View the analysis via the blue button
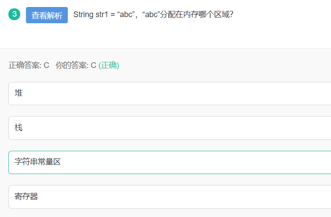Image resolution: width=331 pixels, height=217 pixels. 47,15
